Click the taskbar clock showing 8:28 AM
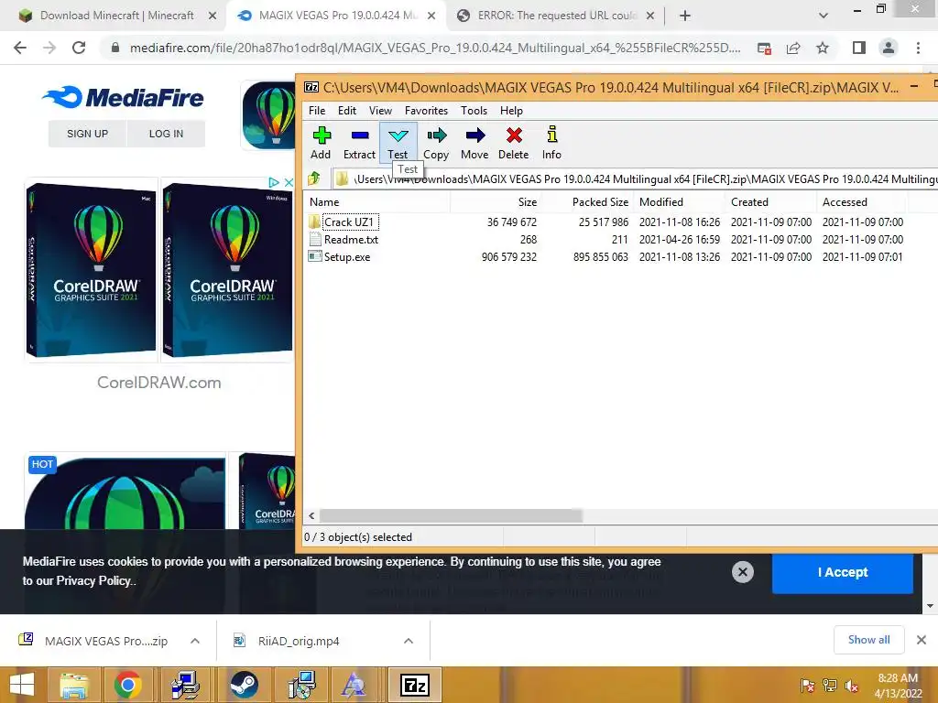Screen dimensions: 938x703 898,686
